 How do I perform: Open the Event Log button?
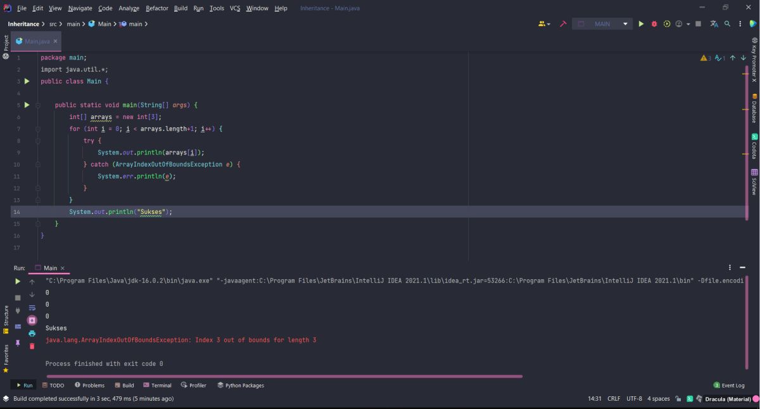pos(729,385)
